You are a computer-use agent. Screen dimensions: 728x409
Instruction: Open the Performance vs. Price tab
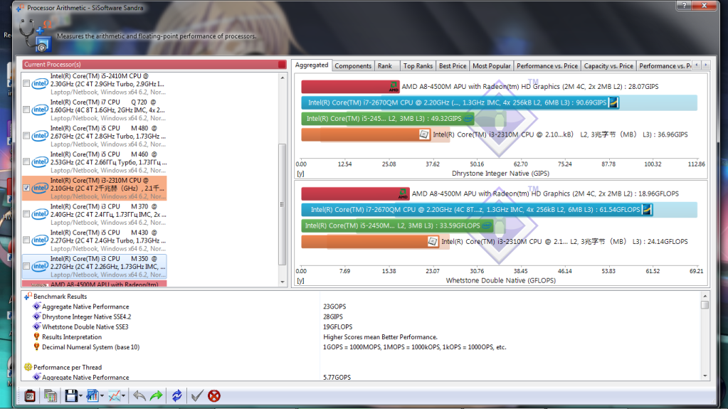(x=547, y=66)
